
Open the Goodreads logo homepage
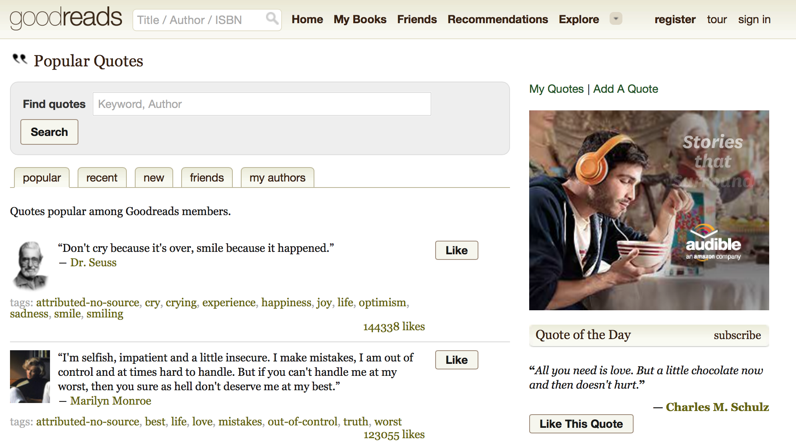66,18
